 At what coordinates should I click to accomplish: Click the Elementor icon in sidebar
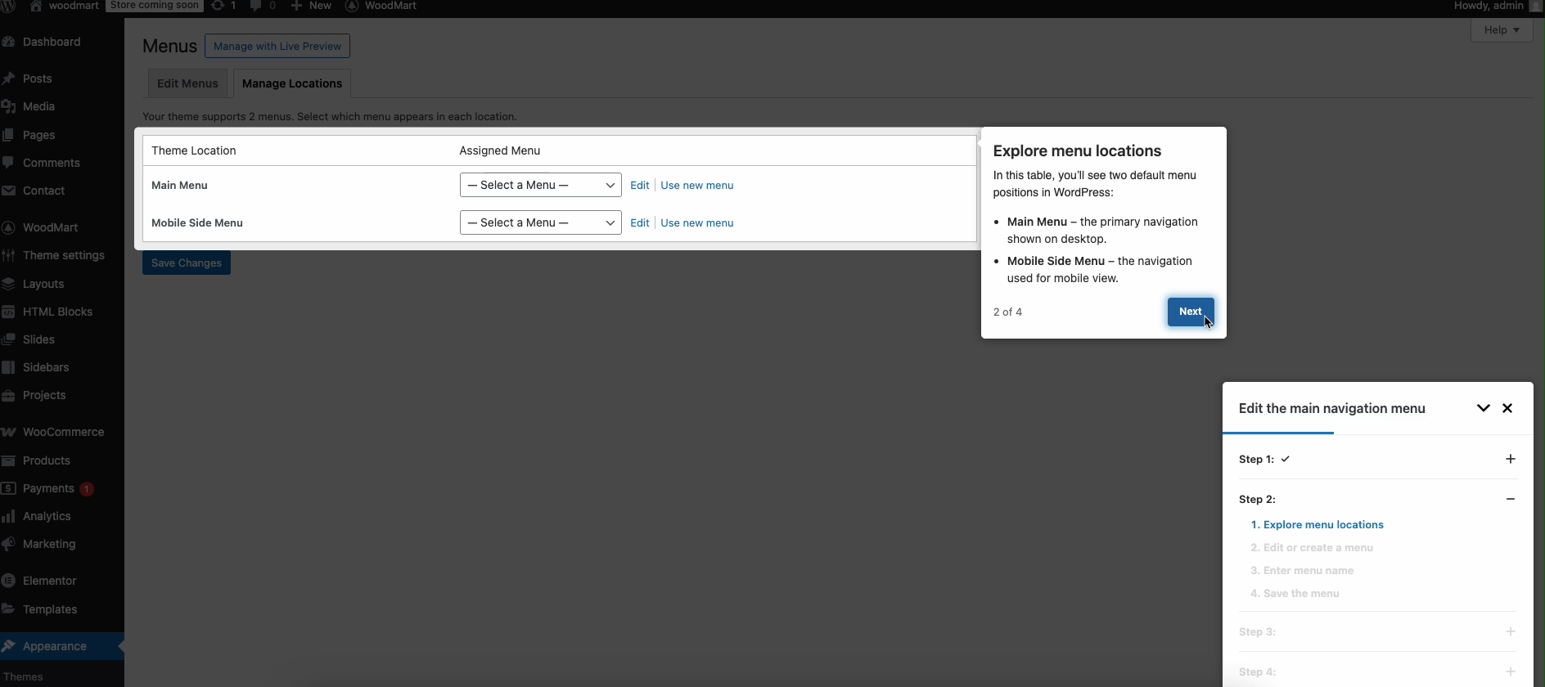pos(9,581)
